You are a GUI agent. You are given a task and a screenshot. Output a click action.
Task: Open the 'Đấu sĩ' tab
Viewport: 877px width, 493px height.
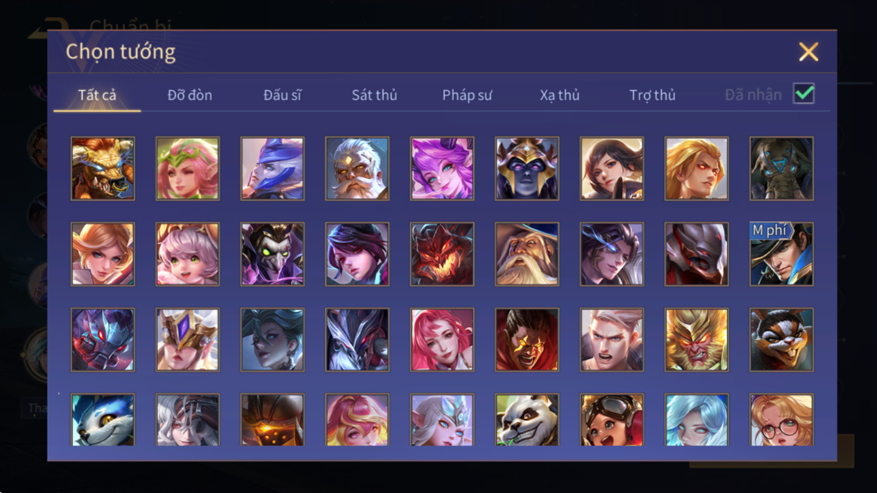[x=282, y=95]
